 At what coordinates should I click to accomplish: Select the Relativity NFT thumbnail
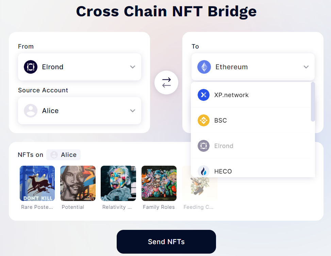pos(118,183)
